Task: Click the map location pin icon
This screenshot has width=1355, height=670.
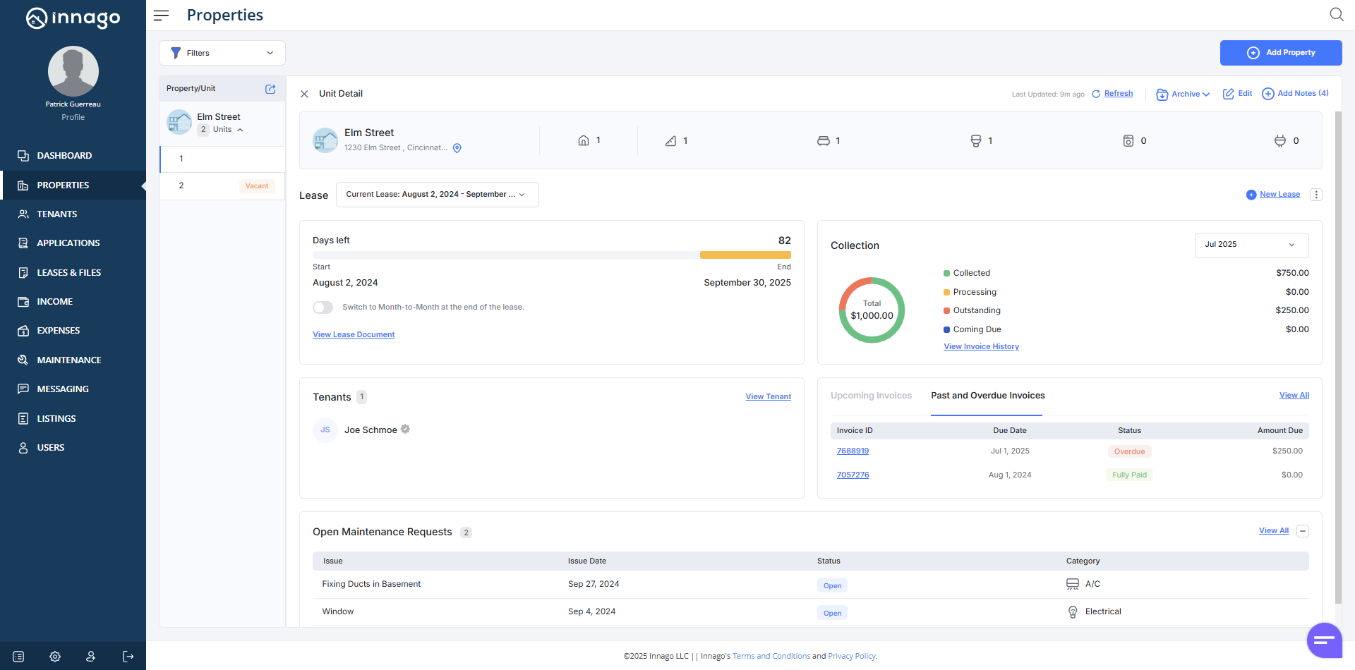Action: 457,148
